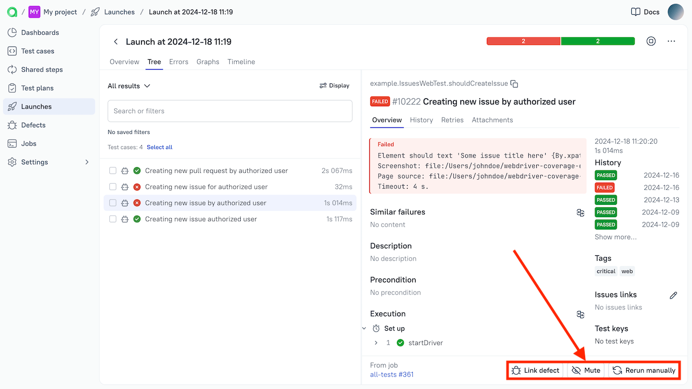Image resolution: width=692 pixels, height=389 pixels.
Task: Open the Docs book icon
Action: tap(636, 12)
